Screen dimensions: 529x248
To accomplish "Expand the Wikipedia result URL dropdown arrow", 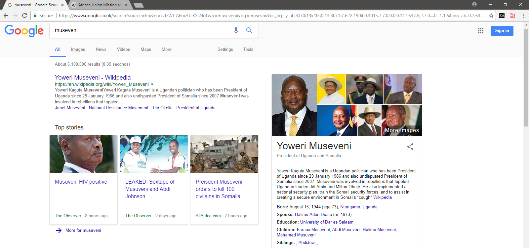I will pyautogui.click(x=152, y=85).
